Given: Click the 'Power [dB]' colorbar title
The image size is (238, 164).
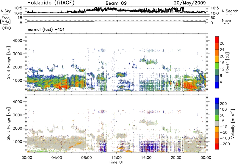Looking at the screenshot, I should pos(227,62).
